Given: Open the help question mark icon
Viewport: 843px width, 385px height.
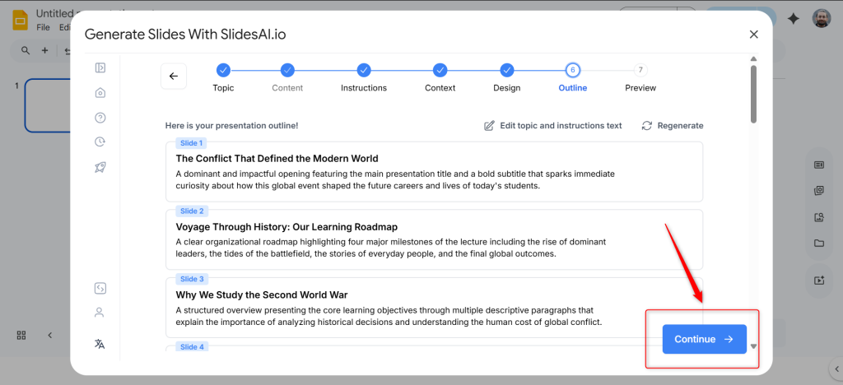Looking at the screenshot, I should pos(100,118).
